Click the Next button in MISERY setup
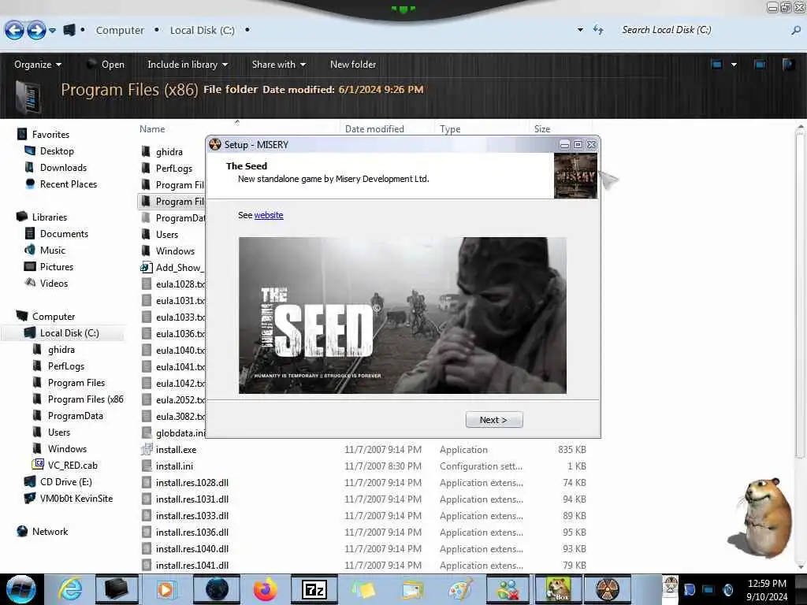Image resolution: width=807 pixels, height=605 pixels. (x=494, y=420)
